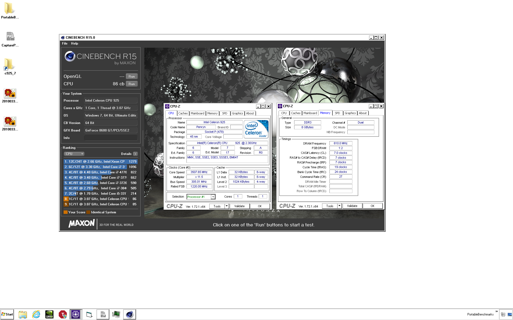
Task: Switch to CPU-Z taskbar button
Action: (x=76, y=314)
